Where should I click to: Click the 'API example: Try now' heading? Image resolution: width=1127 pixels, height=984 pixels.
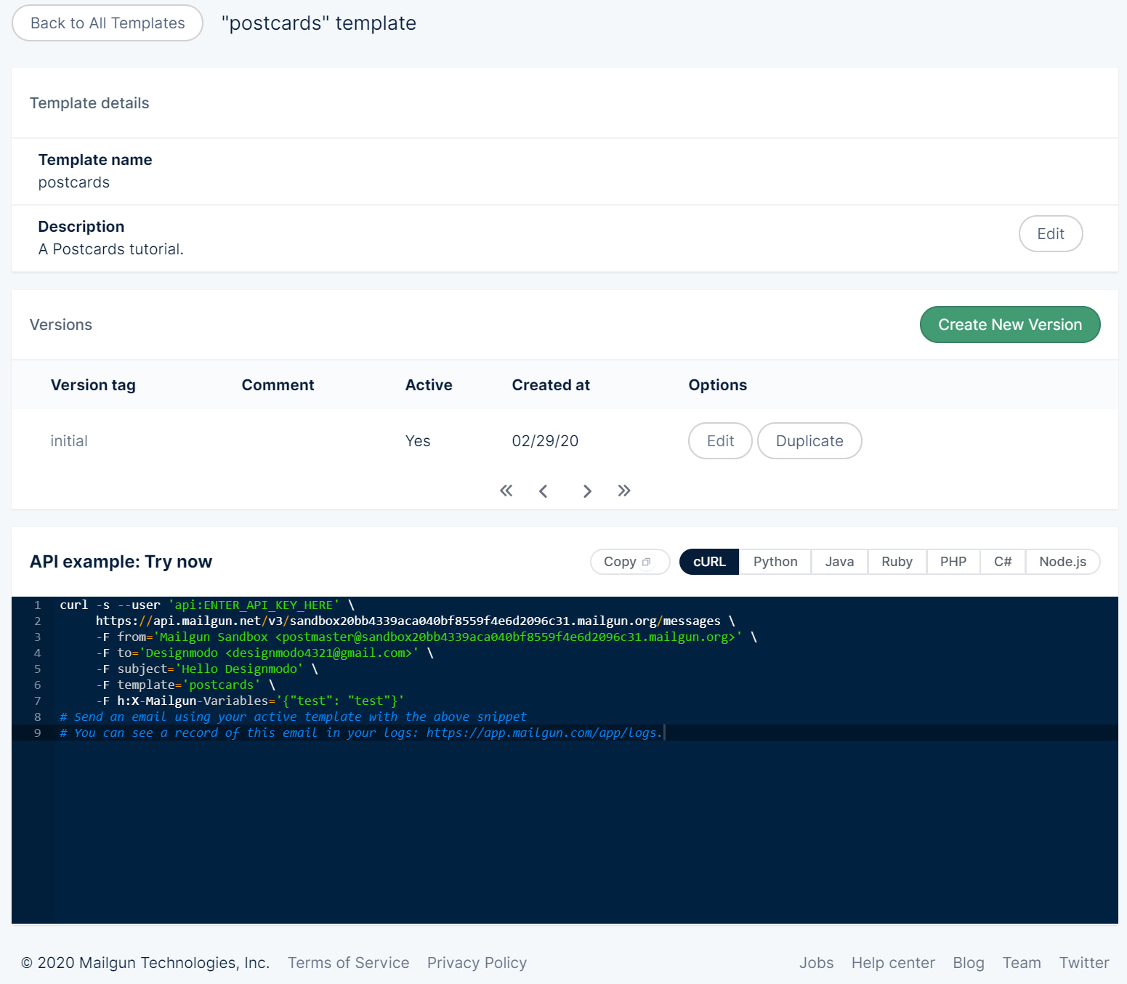tap(121, 562)
